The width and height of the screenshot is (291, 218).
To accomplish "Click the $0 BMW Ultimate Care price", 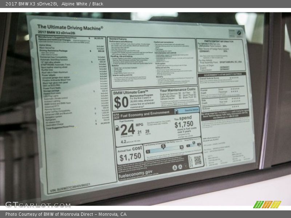I will pos(121,102).
